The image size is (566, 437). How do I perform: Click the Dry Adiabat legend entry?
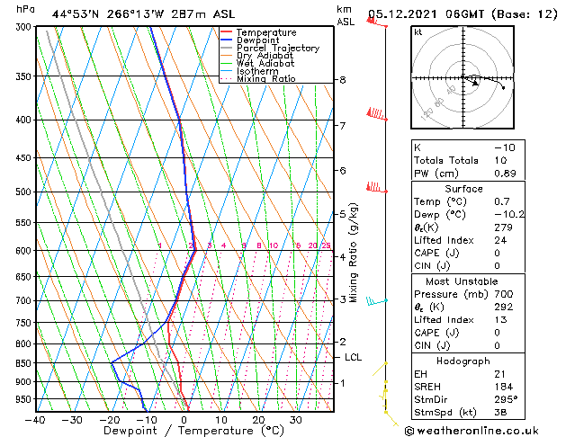(257, 56)
